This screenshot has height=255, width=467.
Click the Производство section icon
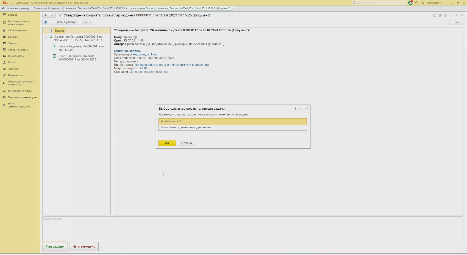pos(4,56)
